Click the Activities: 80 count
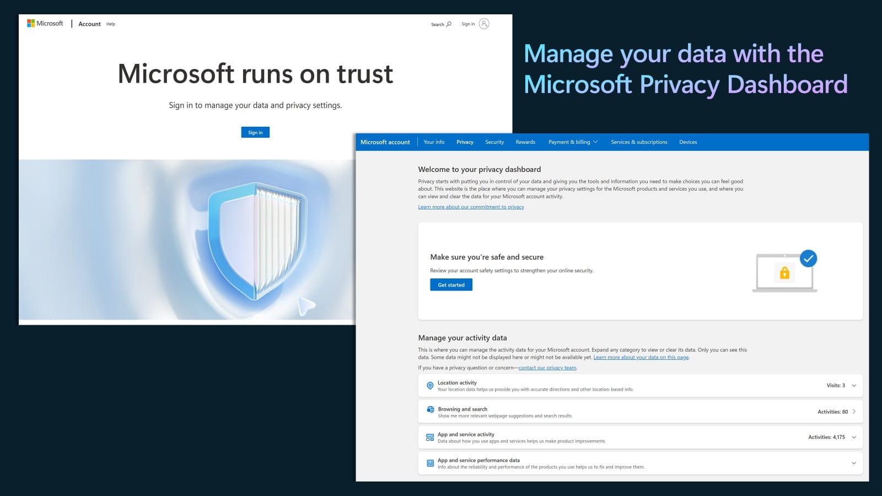Viewport: 882px width, 496px height. tap(833, 412)
